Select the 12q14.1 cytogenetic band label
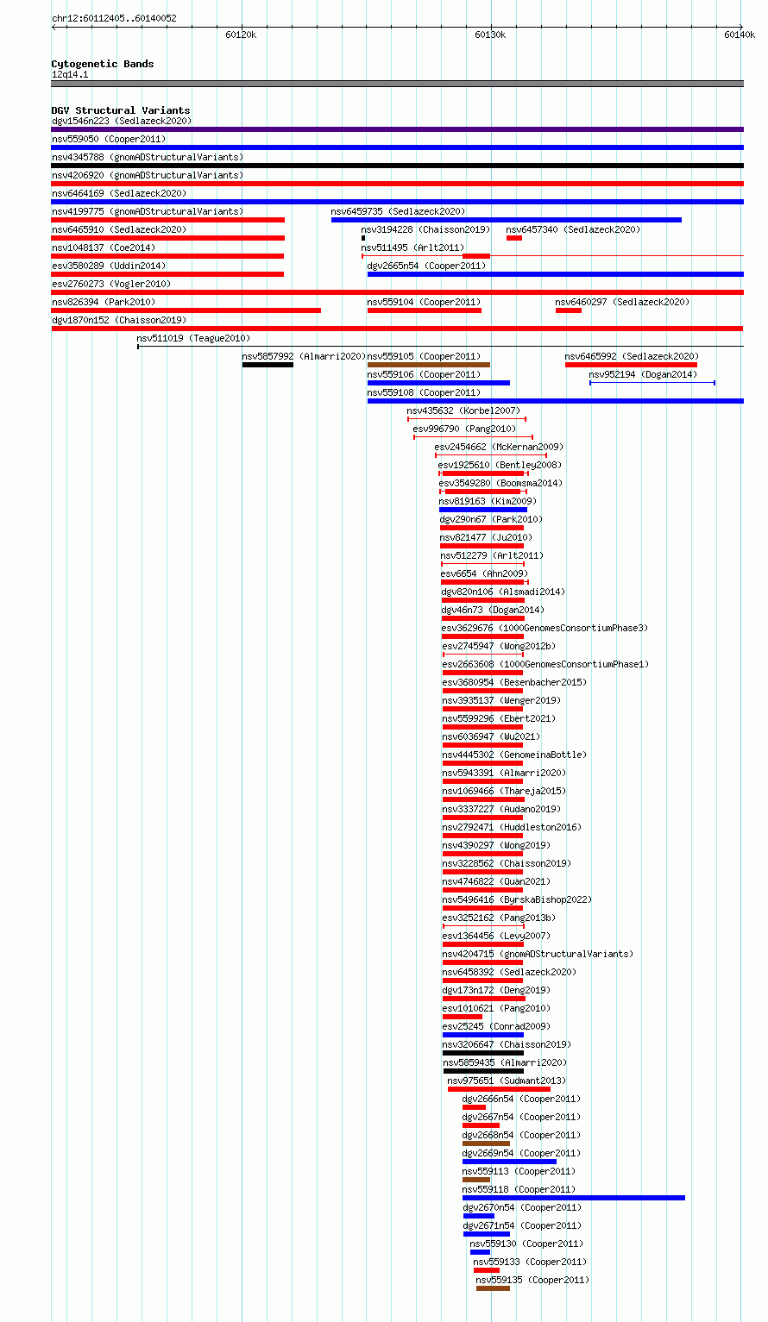The width and height of the screenshot is (768, 1322). pos(70,74)
